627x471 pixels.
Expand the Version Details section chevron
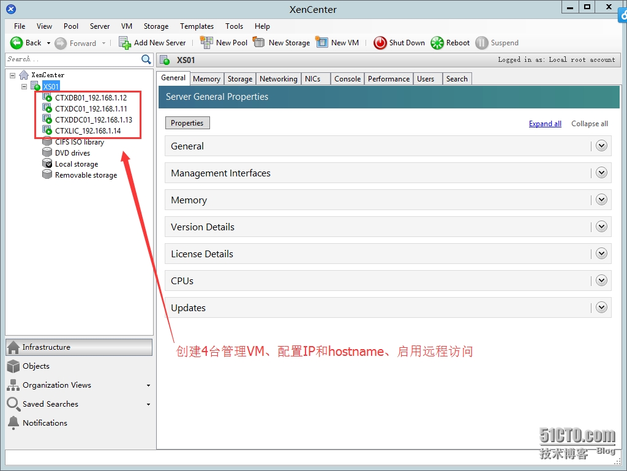(601, 227)
